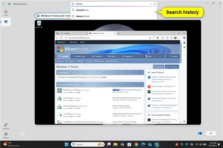Refresh the elevenforum page

coord(61,38)
